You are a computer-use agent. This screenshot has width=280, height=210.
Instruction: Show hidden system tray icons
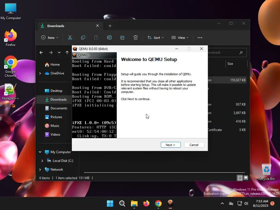222,203
